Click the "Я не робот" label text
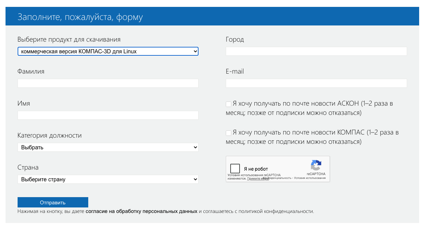The height and width of the screenshot is (225, 425). tap(256, 169)
